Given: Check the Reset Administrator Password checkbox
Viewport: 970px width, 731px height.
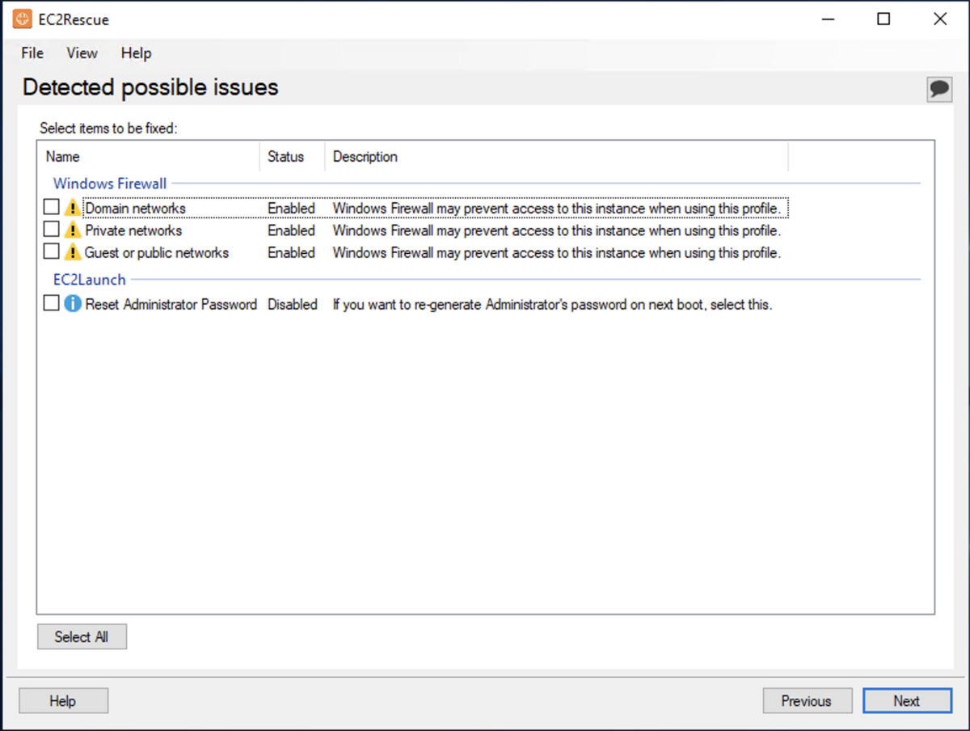Looking at the screenshot, I should pyautogui.click(x=52, y=303).
